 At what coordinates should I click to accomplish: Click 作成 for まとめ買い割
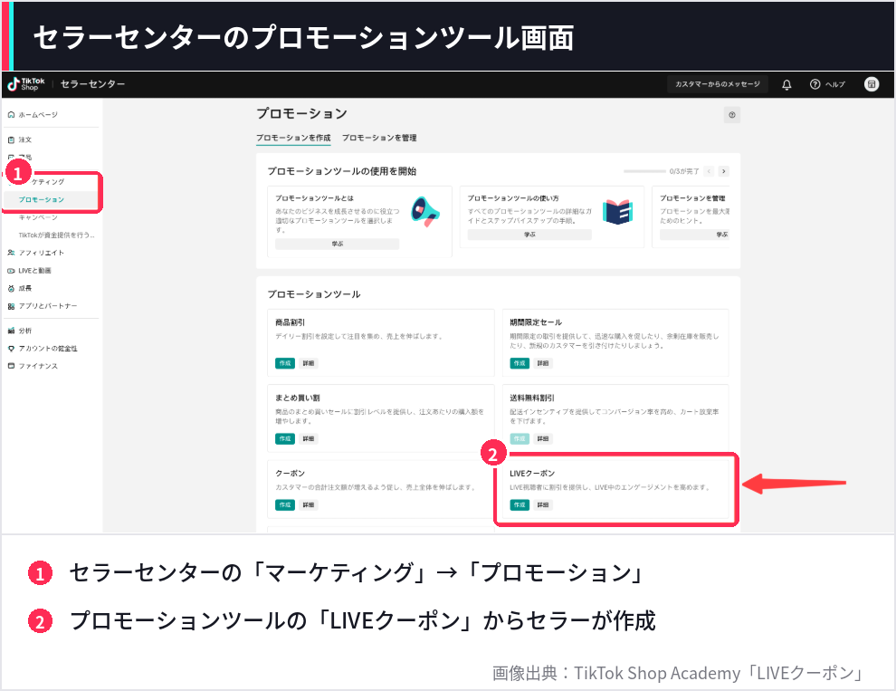285,438
